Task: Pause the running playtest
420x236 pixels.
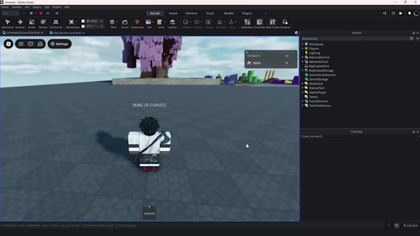Action: 31,13
